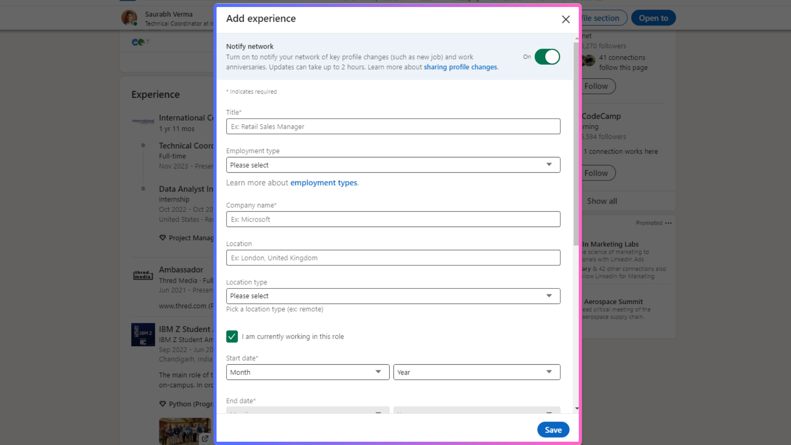This screenshot has height=445, width=791.
Task: Select the Start date Year dropdown
Action: (476, 372)
